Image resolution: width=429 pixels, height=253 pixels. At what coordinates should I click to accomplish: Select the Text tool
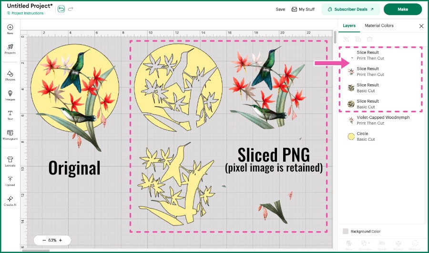(x=10, y=115)
